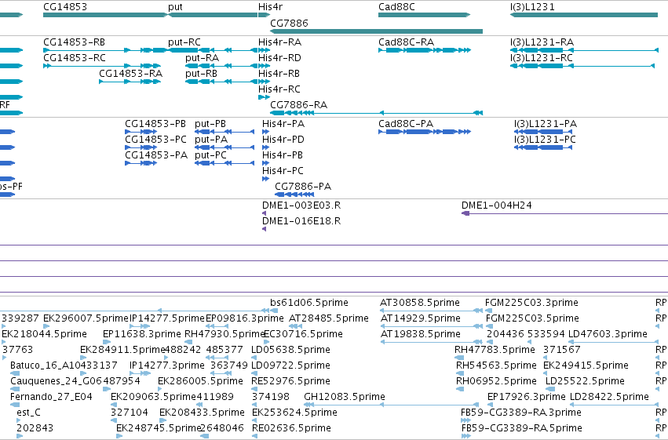The width and height of the screenshot is (668, 440).
Task: Select transcript l(3)L1231-RC
Action: (582, 66)
